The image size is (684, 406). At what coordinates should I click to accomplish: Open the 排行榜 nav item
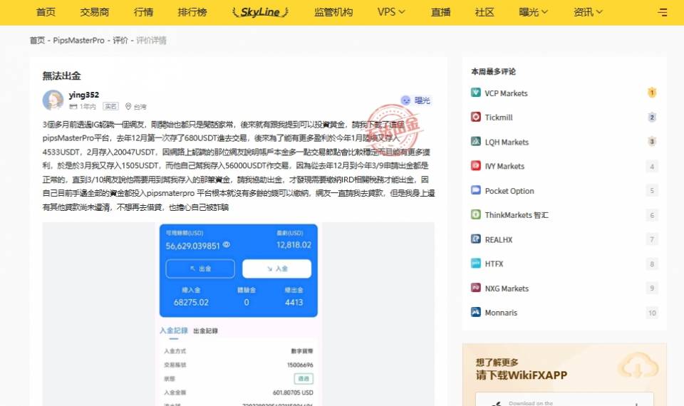click(192, 12)
